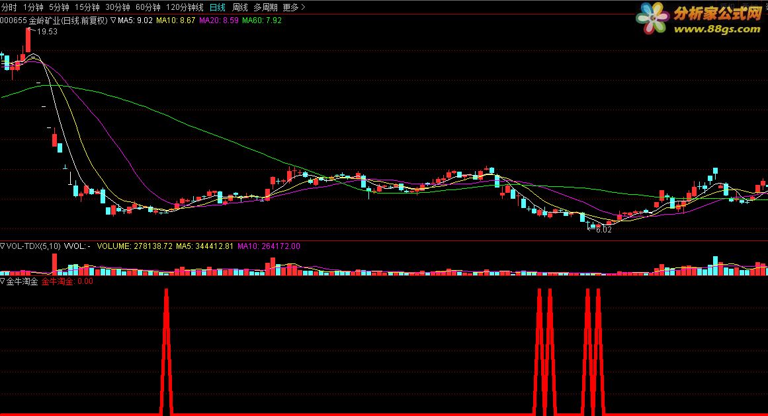Click the 6.02 low price marker
This screenshot has width=768, height=416.
click(603, 230)
